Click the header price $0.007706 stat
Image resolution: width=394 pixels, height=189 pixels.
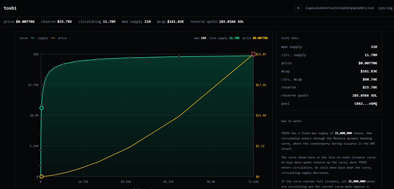pyautogui.click(x=19, y=22)
